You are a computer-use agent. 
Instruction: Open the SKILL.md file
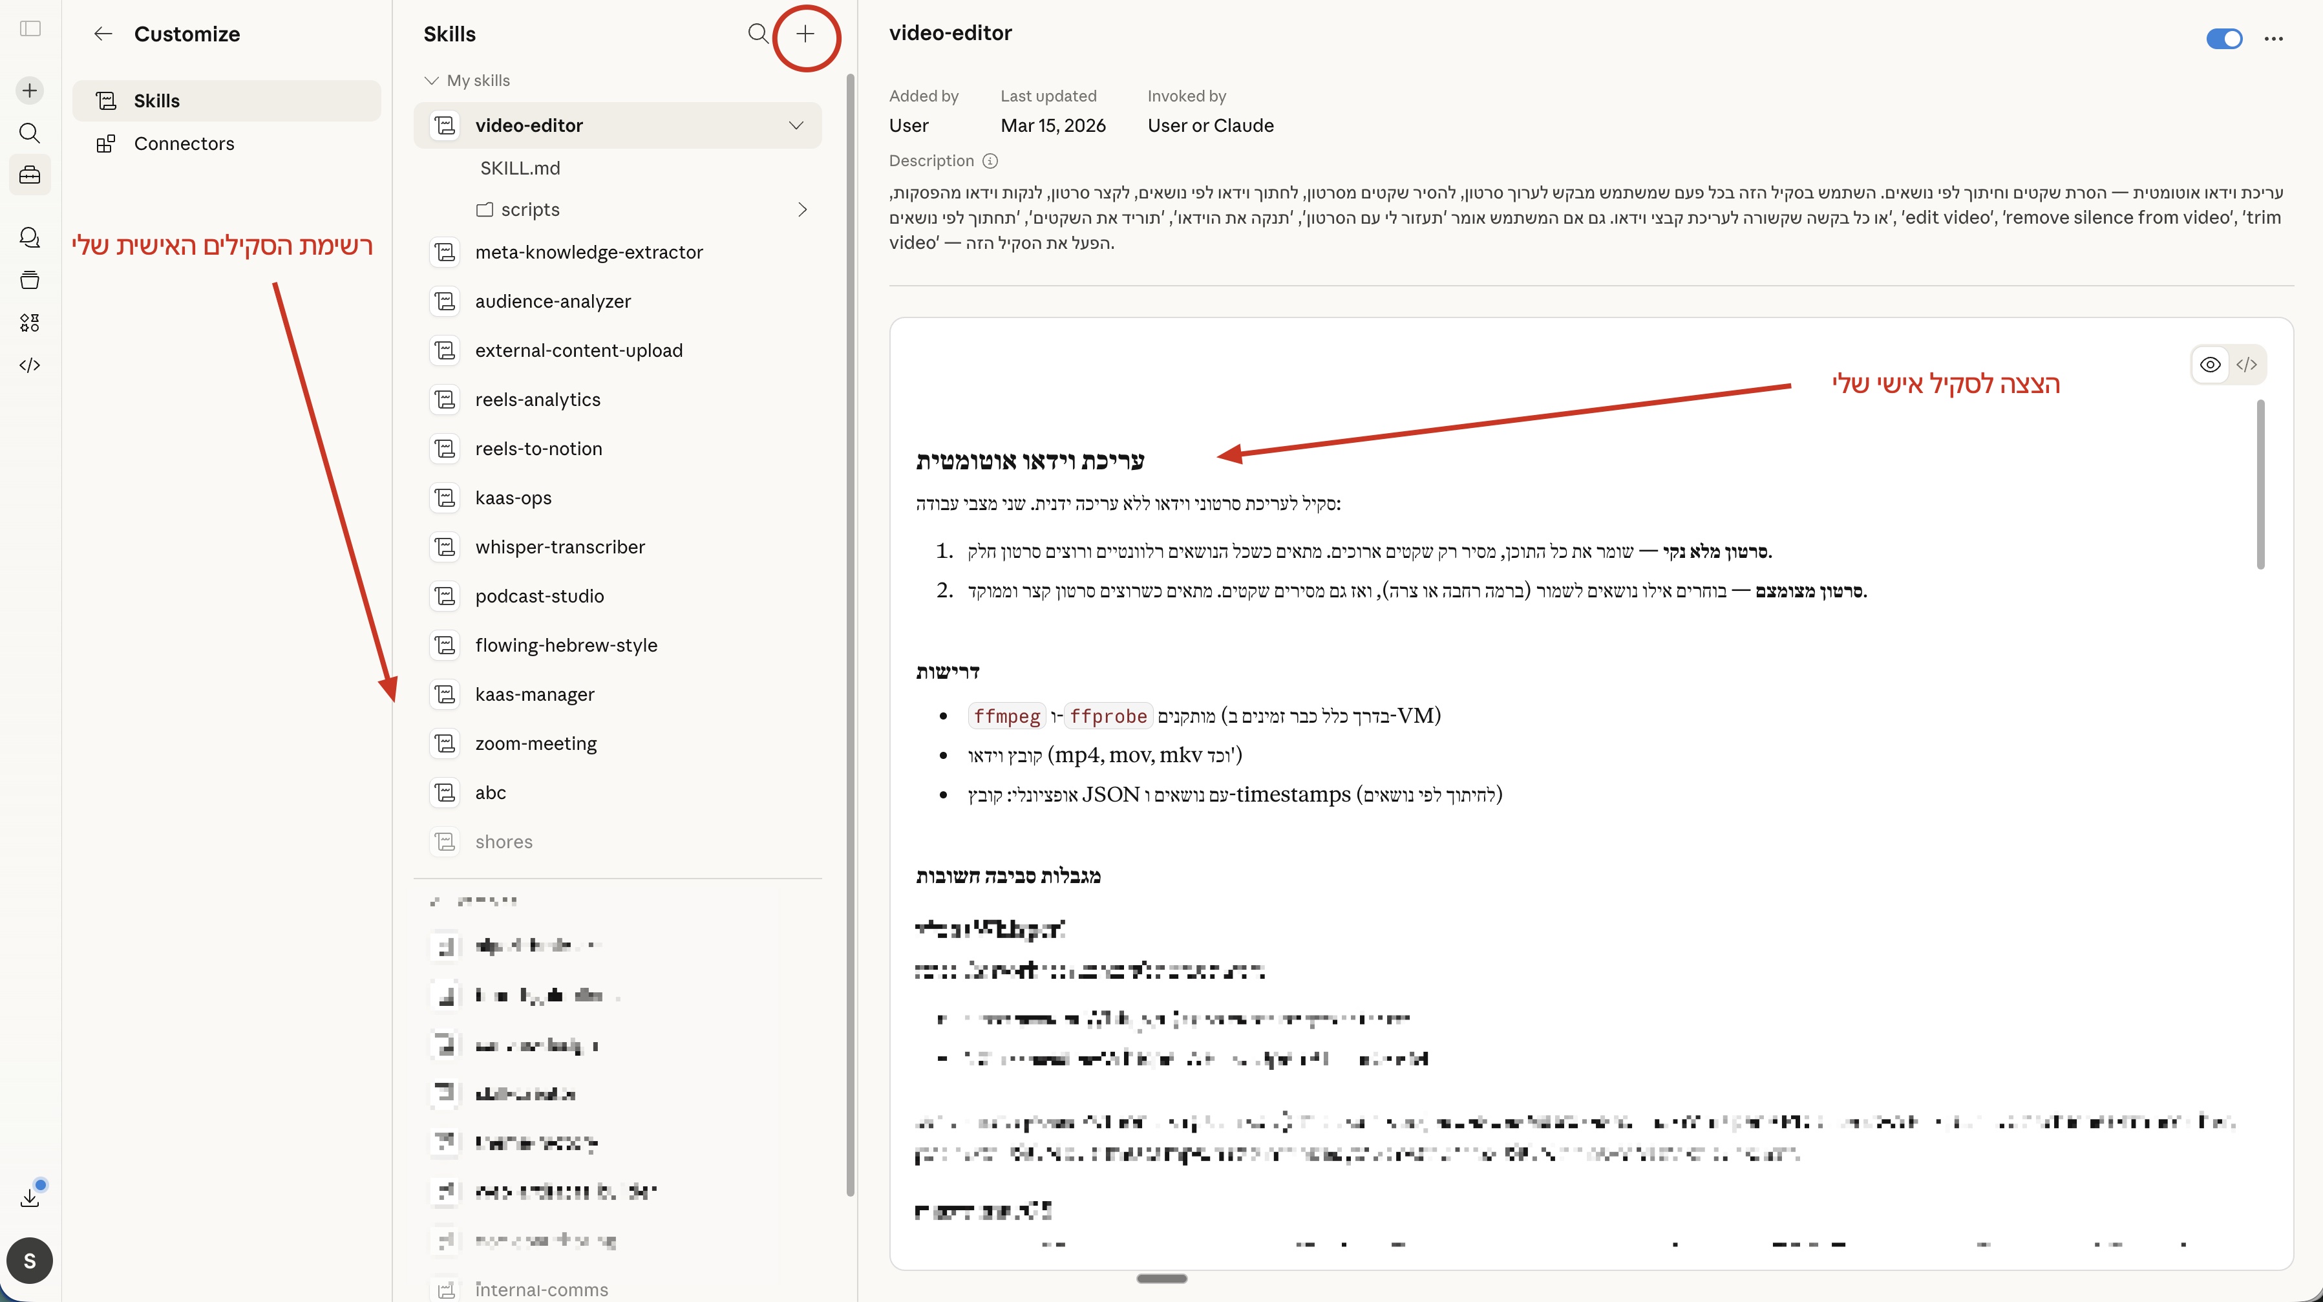(x=520, y=169)
